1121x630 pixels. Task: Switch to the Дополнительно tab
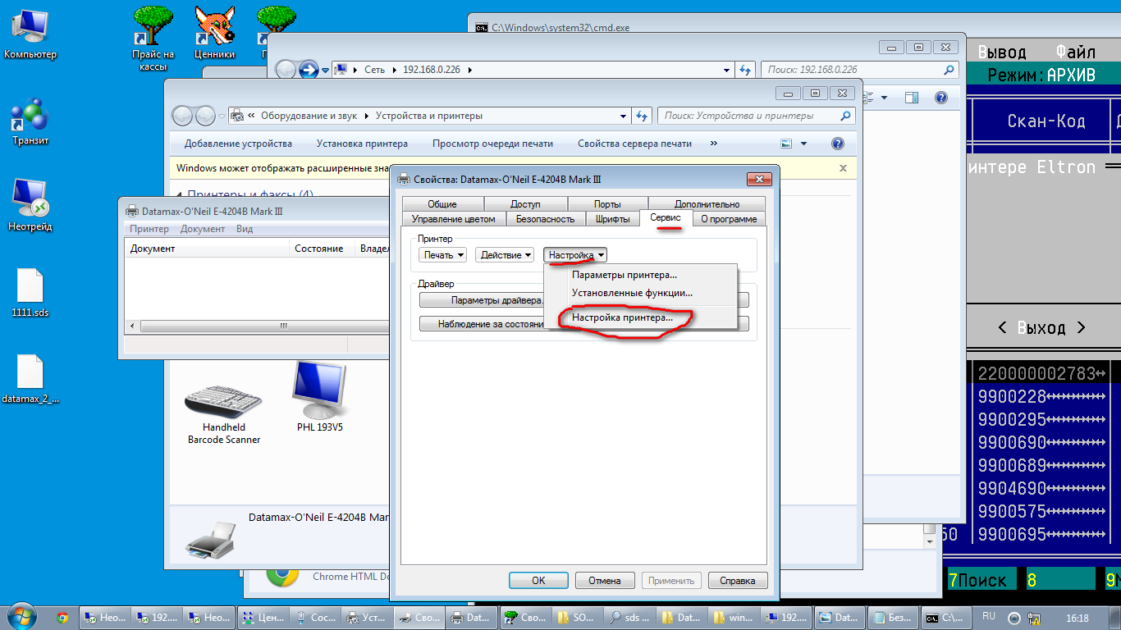707,204
